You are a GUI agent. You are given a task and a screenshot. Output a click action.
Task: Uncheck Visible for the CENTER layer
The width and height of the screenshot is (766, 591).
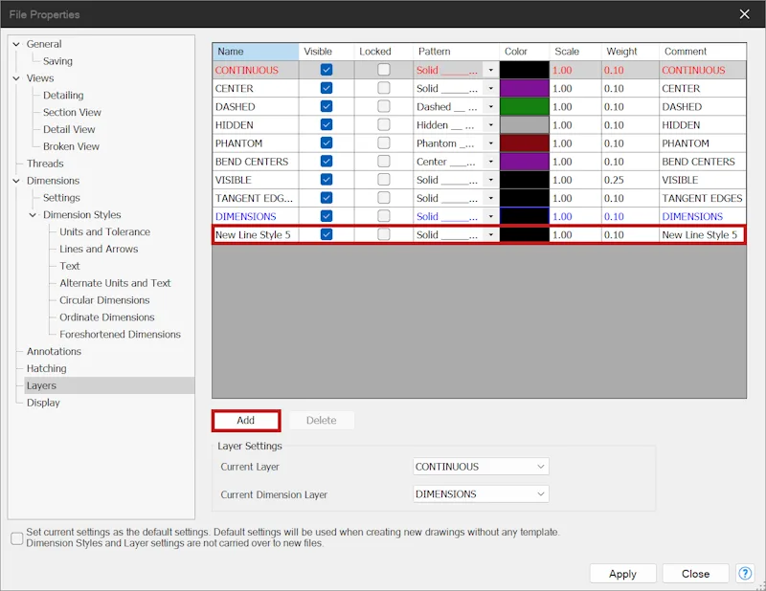(327, 88)
